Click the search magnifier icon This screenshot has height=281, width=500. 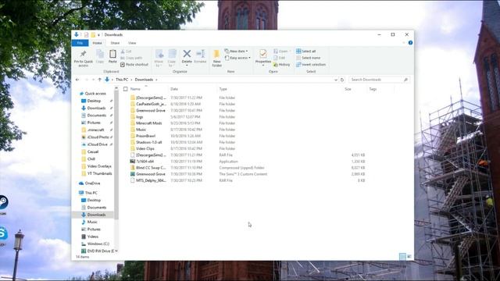click(405, 80)
